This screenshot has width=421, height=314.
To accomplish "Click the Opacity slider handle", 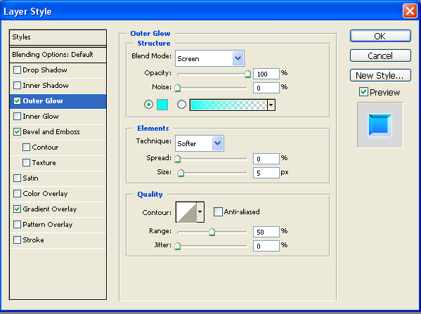I will [247, 74].
